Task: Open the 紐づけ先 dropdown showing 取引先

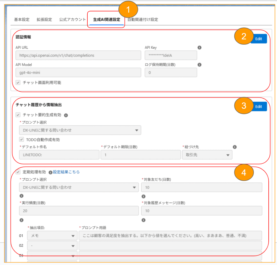Action: click(207, 155)
